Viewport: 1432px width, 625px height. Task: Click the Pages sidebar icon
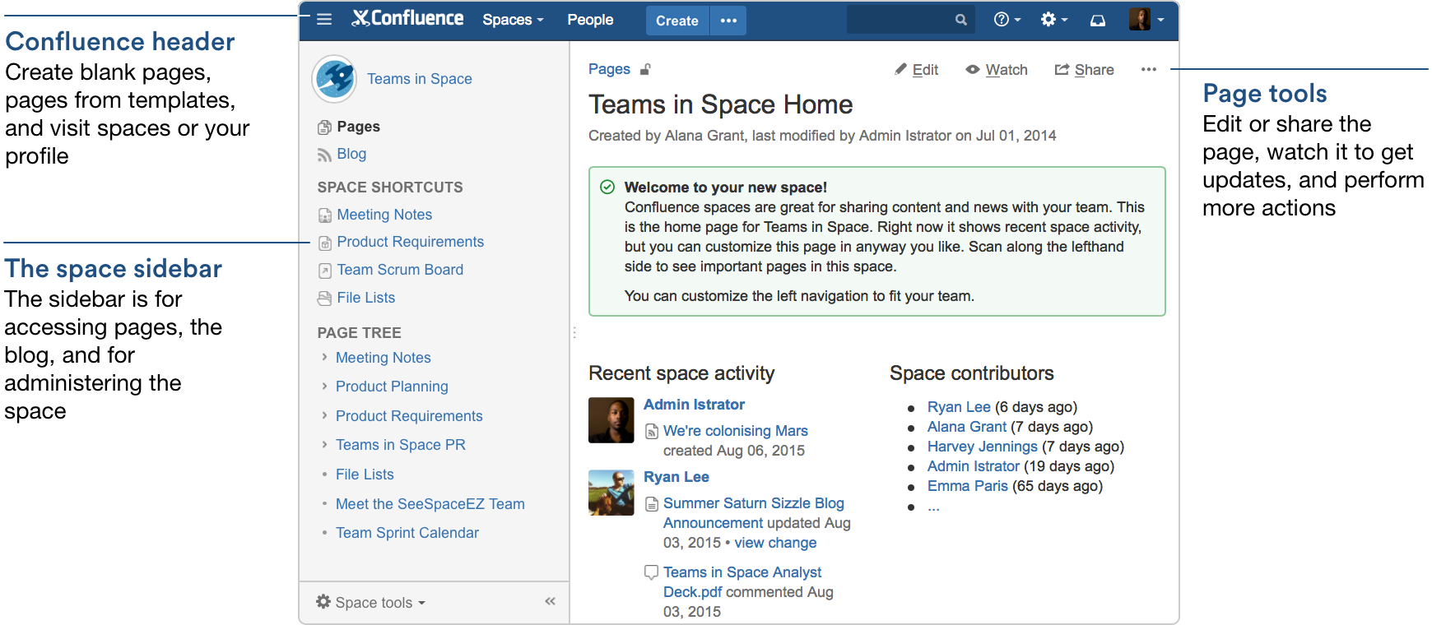[x=324, y=127]
